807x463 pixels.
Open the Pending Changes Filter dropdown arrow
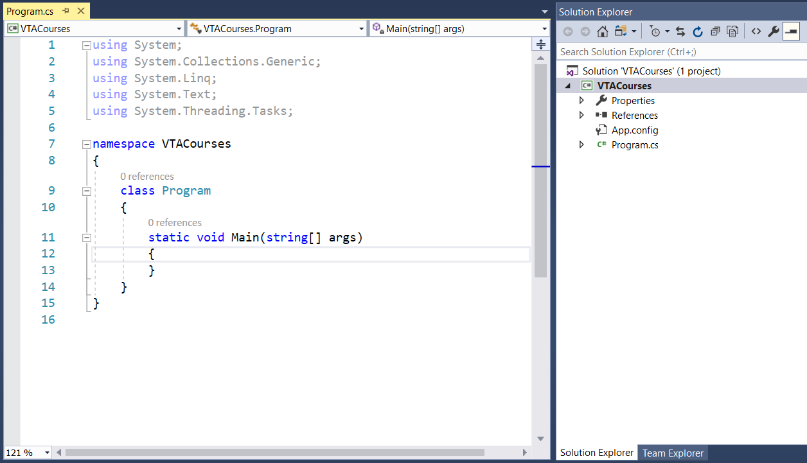(667, 31)
